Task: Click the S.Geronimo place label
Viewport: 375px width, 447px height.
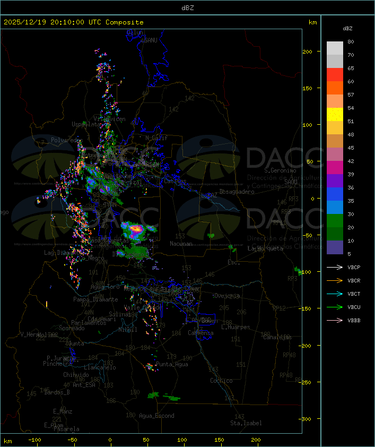Action: [280, 170]
